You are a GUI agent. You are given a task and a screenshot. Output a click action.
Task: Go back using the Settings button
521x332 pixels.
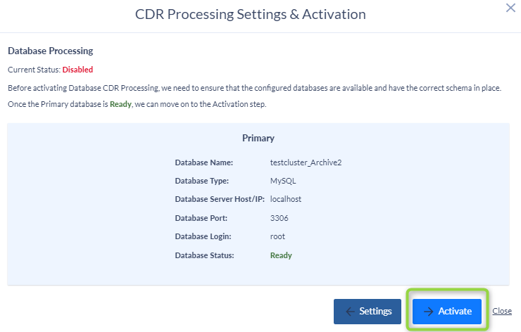pos(367,312)
